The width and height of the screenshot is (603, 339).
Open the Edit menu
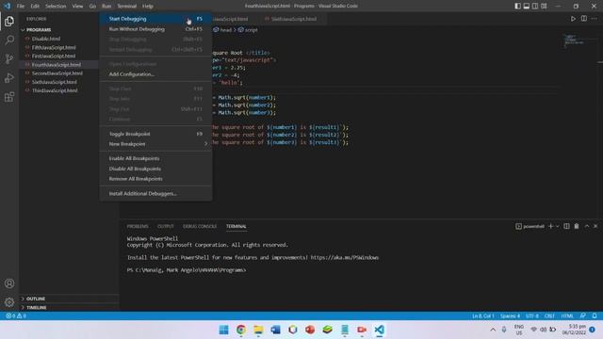click(35, 6)
